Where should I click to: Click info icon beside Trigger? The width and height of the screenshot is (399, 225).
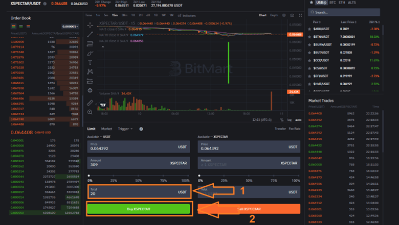pos(141,129)
